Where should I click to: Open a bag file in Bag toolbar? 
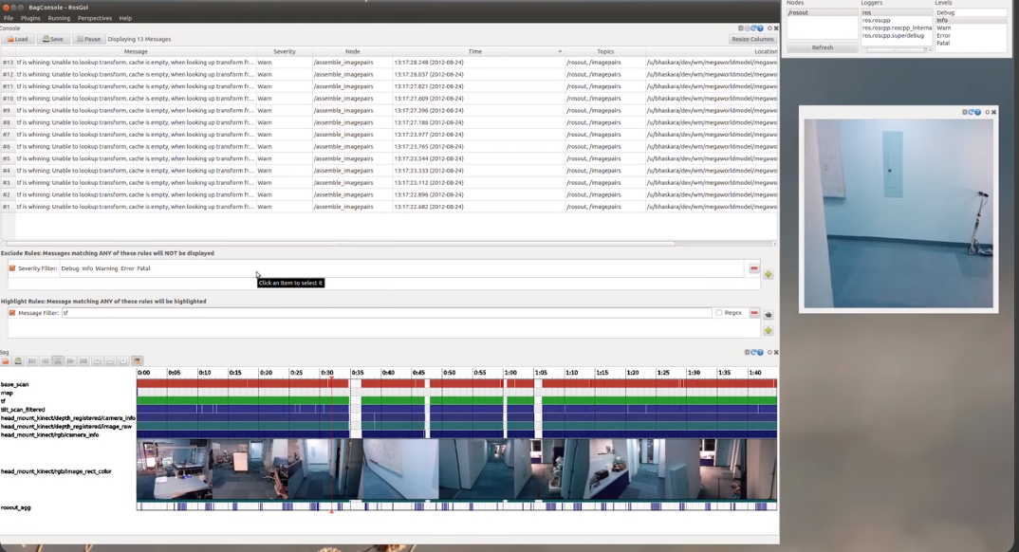[x=5, y=361]
